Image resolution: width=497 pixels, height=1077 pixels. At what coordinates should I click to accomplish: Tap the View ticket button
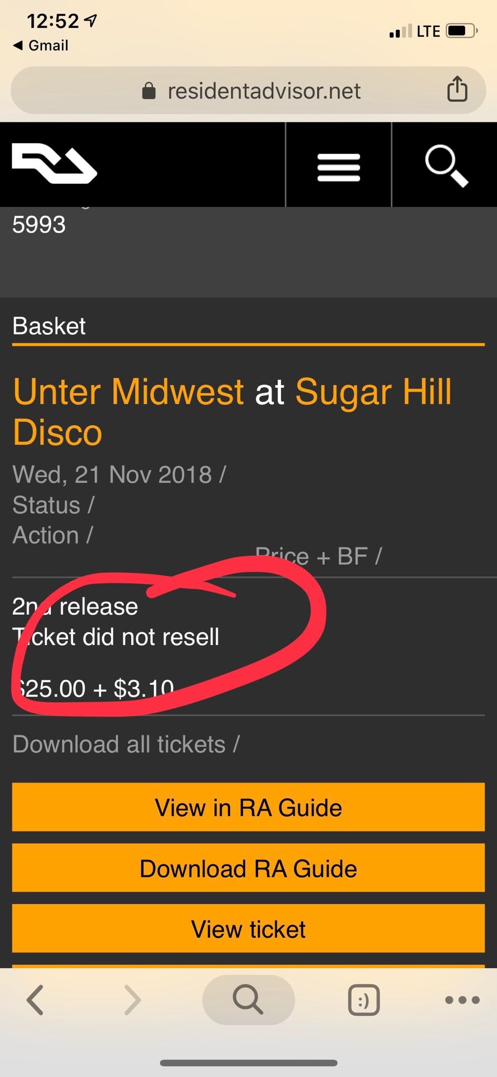point(248,928)
